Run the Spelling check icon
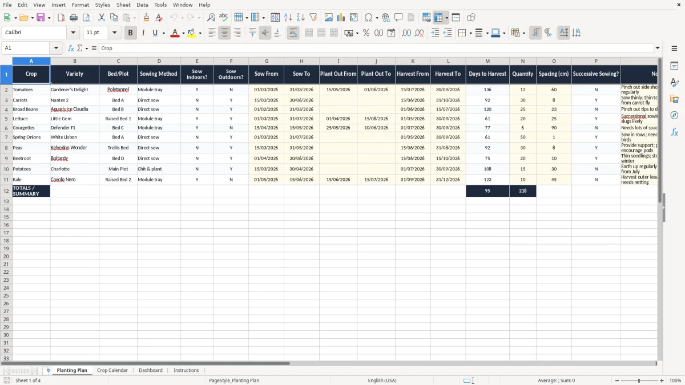This screenshot has width=685, height=385. (224, 18)
